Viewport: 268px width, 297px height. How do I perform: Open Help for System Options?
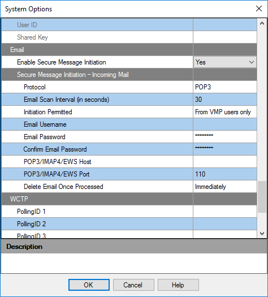(178, 285)
